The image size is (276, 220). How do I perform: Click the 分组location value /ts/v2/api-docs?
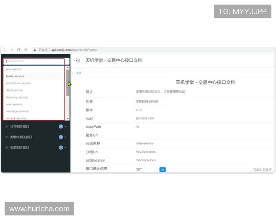tap(145, 160)
